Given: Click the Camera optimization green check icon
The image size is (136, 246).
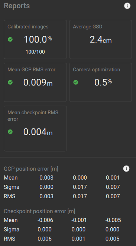Looking at the screenshot, I should click(x=76, y=82).
